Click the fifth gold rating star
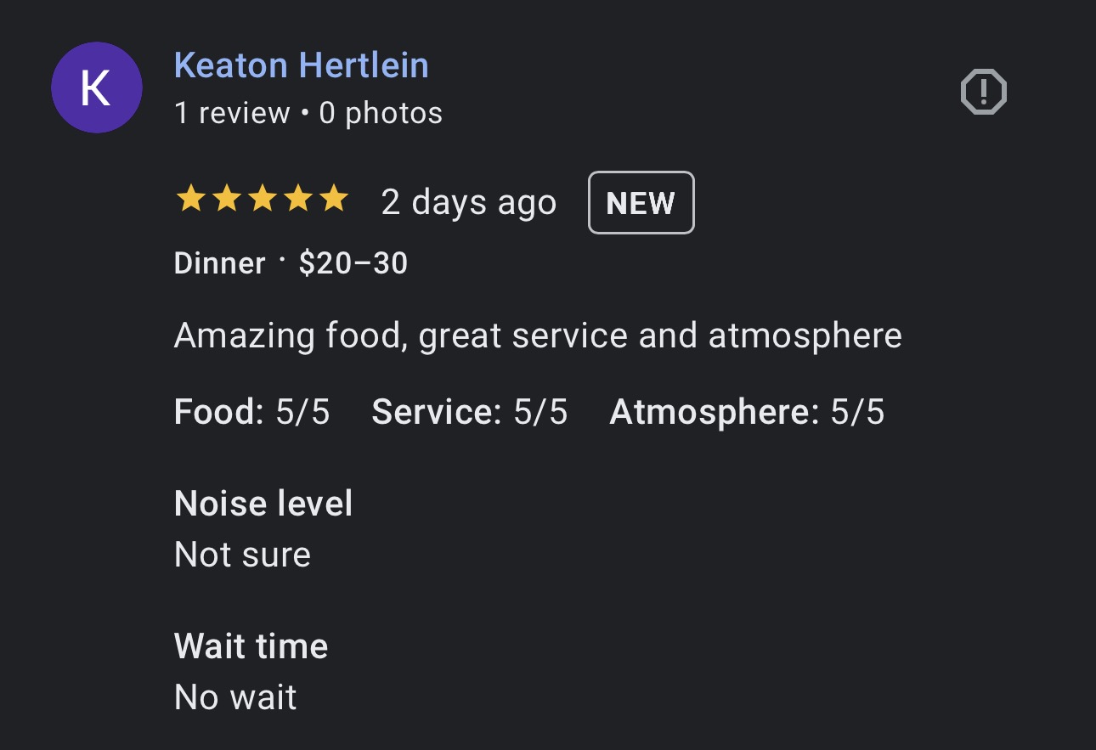 (x=335, y=200)
